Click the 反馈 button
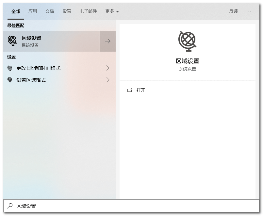Image resolution: width=263 pixels, height=216 pixels. (233, 11)
